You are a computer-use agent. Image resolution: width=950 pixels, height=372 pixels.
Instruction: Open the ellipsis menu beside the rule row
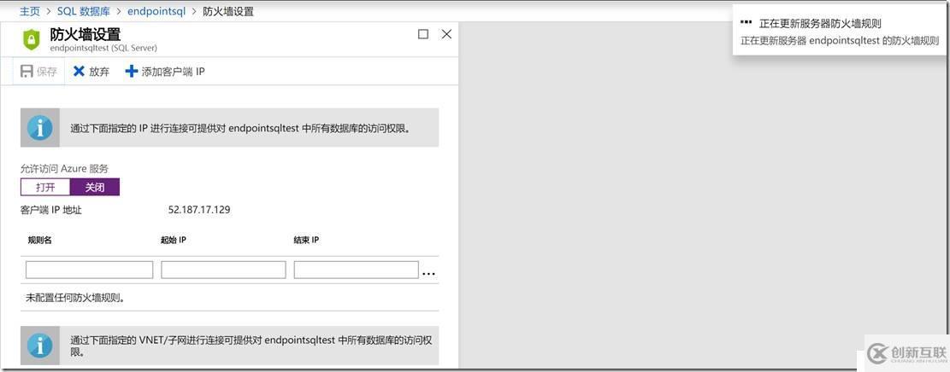point(429,274)
